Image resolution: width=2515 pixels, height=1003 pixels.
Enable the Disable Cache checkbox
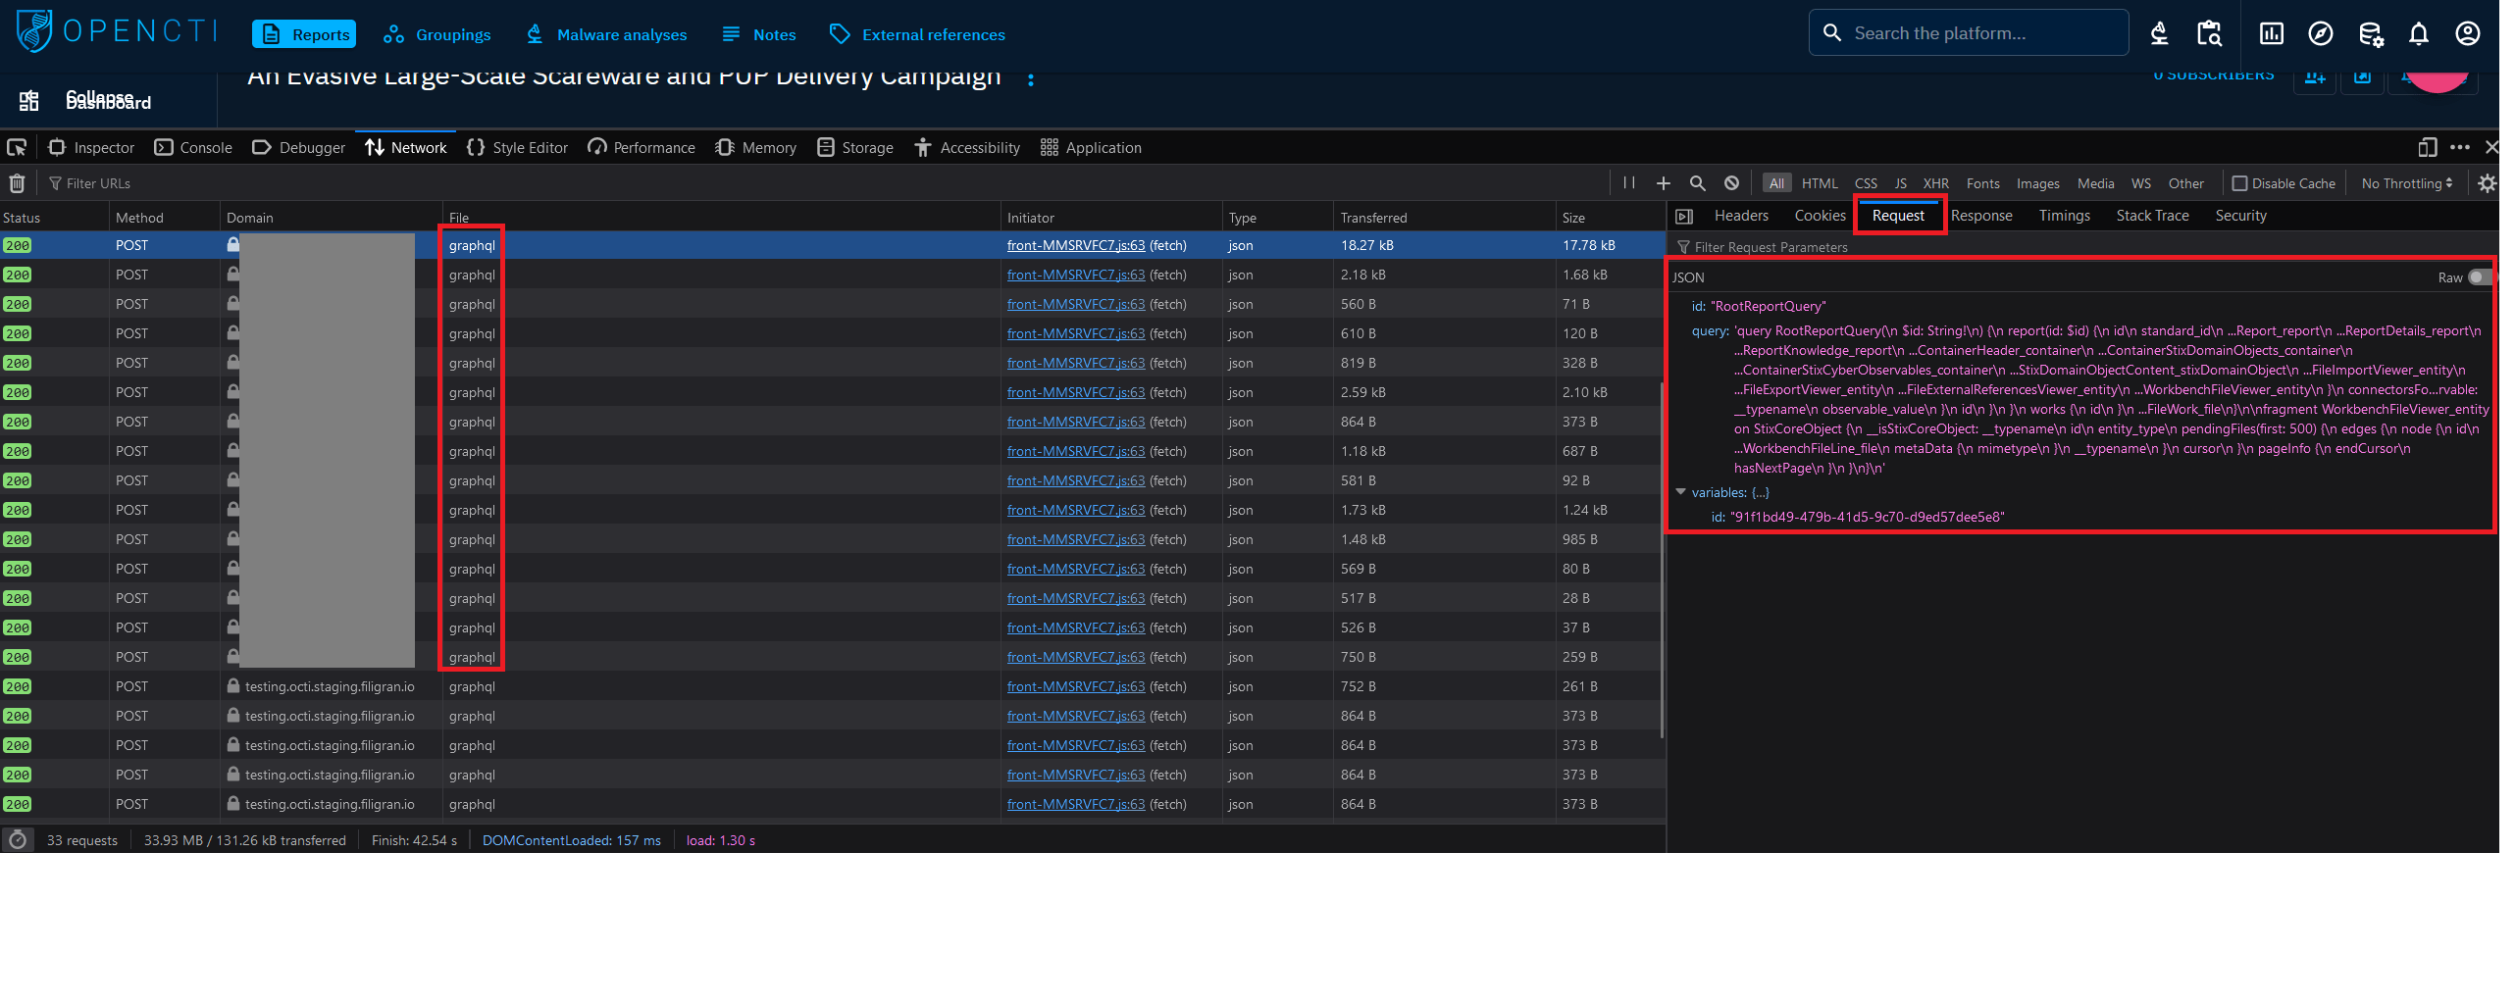[x=2239, y=183]
